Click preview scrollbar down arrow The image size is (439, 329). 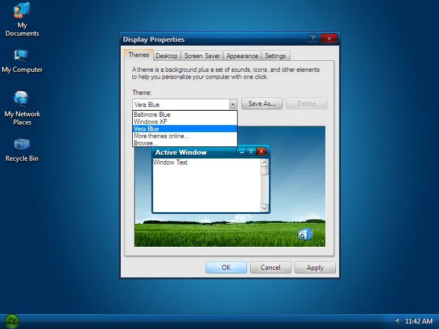click(264, 208)
